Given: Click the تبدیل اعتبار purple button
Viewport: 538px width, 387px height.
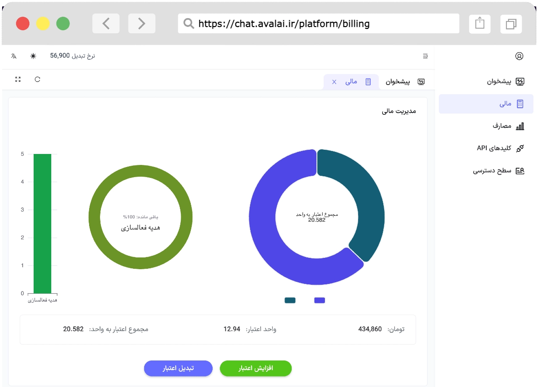Looking at the screenshot, I should tap(178, 368).
